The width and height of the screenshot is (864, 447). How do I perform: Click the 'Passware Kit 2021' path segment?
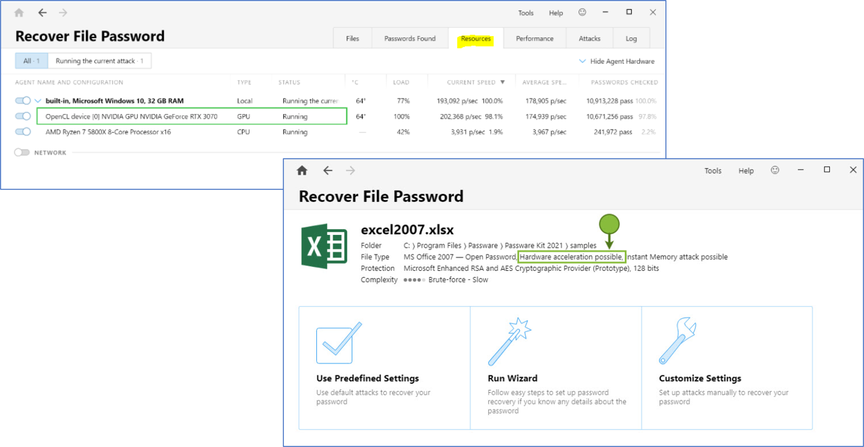533,245
